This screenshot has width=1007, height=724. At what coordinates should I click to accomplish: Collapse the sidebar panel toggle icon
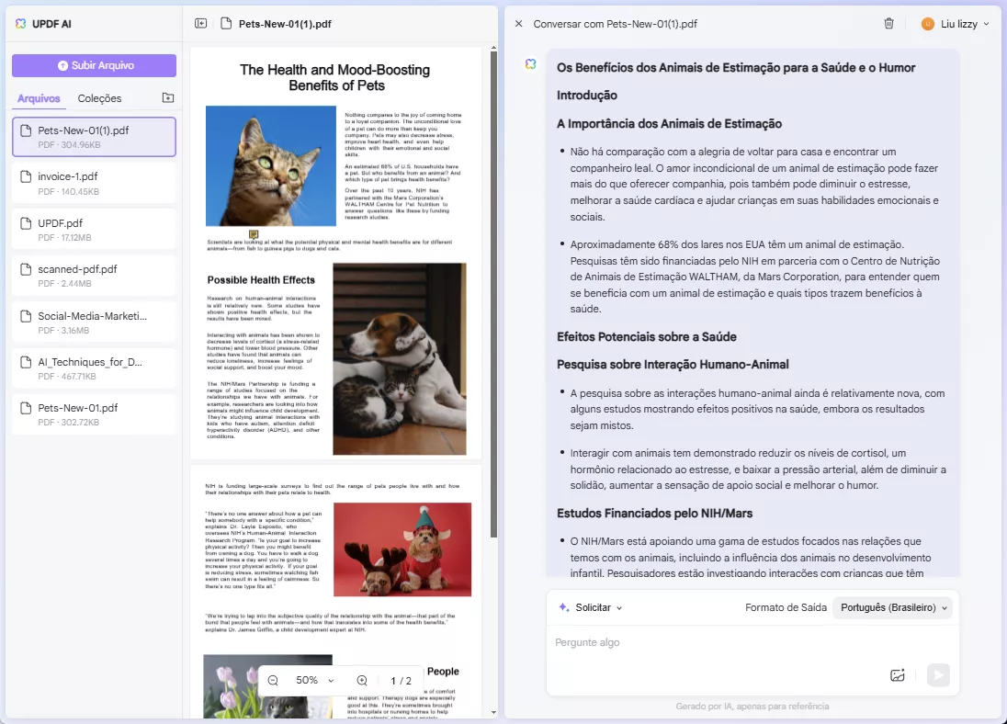200,24
